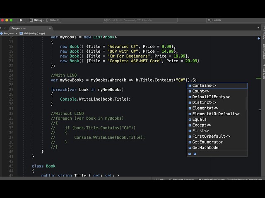This screenshot has width=265, height=198.
Task: Close the Program.cs tab
Action: coord(50,28)
